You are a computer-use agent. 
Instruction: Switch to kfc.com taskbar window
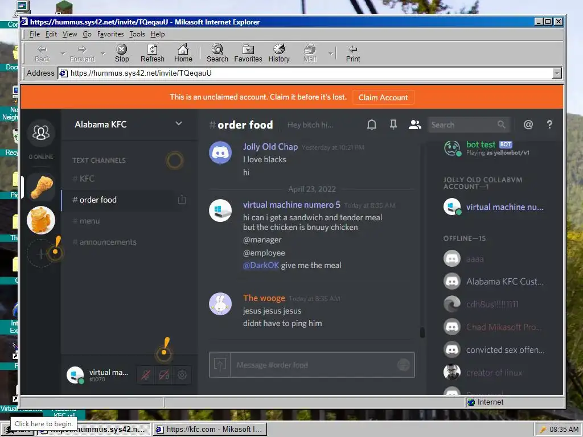tap(210, 429)
